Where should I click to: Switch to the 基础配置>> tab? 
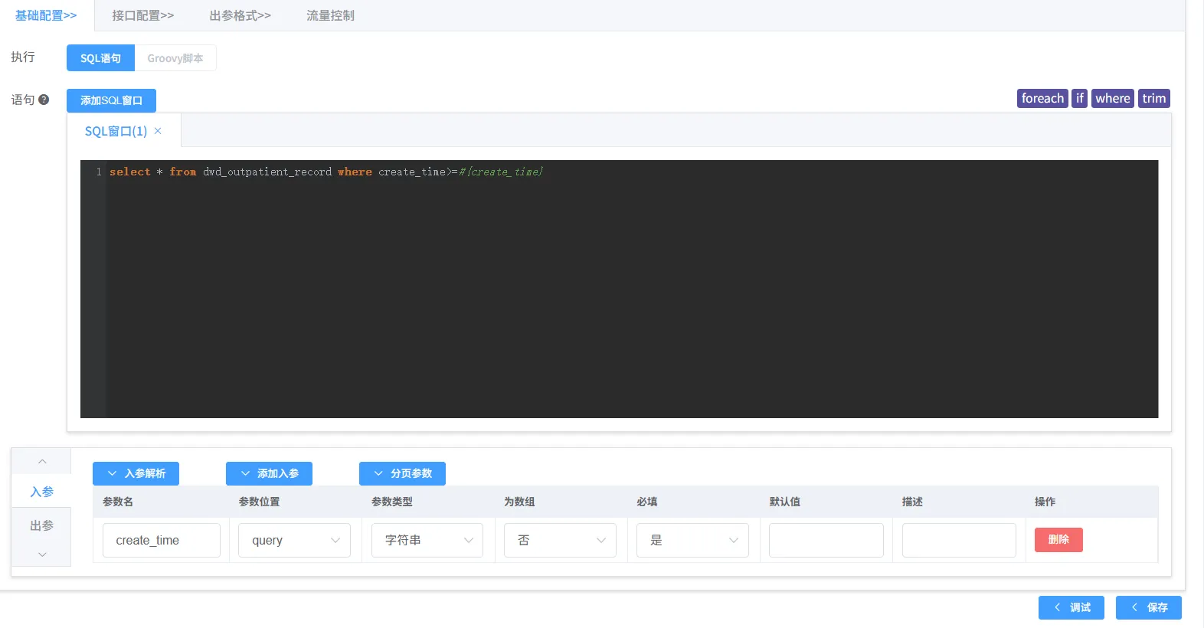tap(46, 15)
